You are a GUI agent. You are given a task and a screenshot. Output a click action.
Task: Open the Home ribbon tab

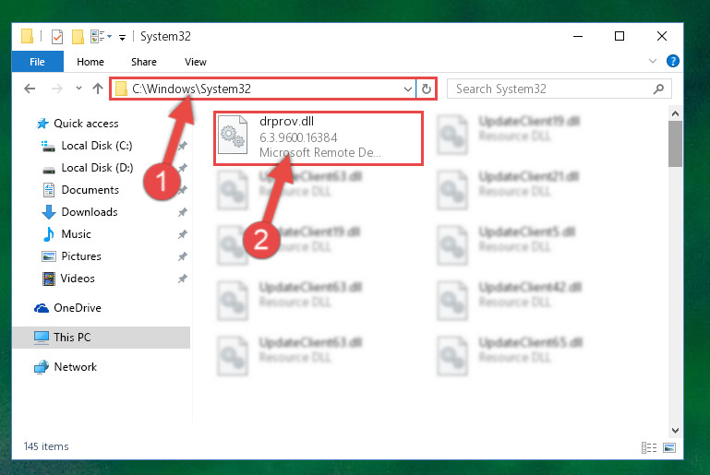pyautogui.click(x=90, y=62)
